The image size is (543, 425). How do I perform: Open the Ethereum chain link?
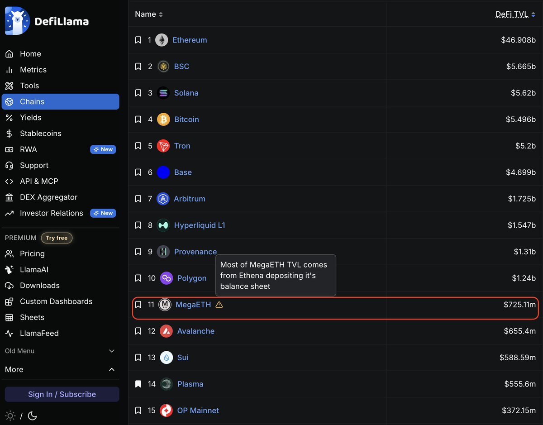click(190, 40)
